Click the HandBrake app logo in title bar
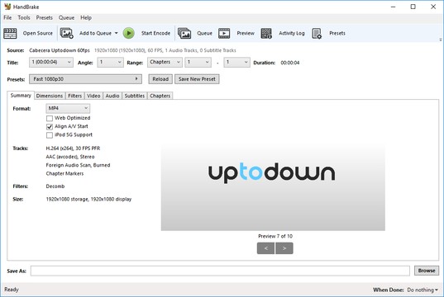This screenshot has height=297, width=444. [7, 7]
